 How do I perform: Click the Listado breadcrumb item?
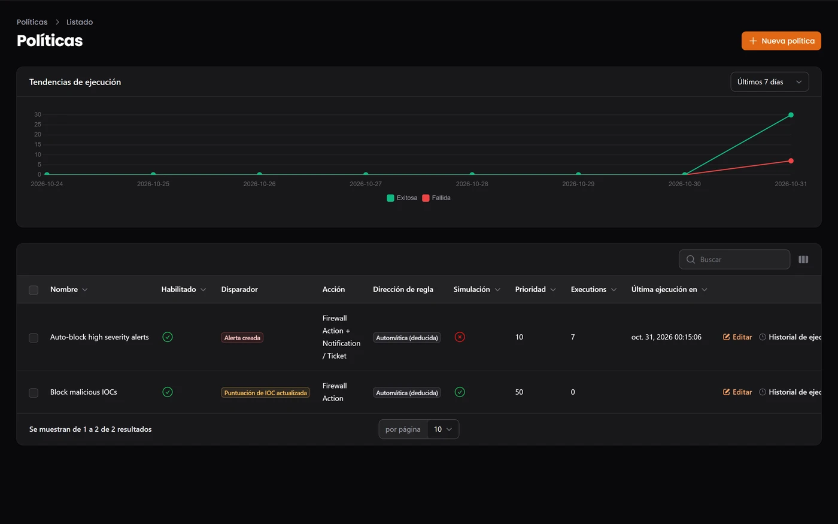point(80,22)
